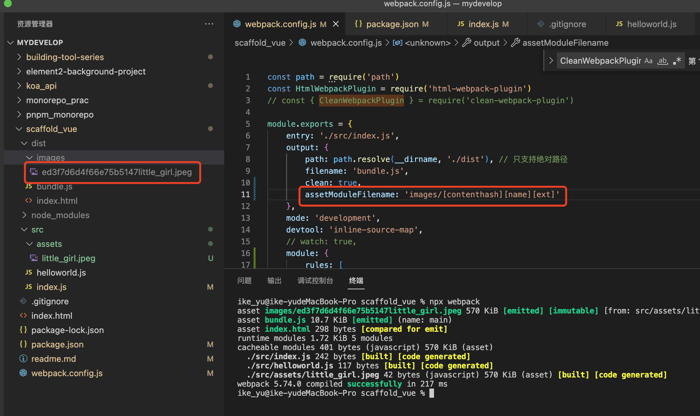
Task: Click the explorer more actions ellipsis icon
Action: (x=209, y=24)
